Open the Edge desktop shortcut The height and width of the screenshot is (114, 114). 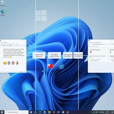(x=3, y=13)
